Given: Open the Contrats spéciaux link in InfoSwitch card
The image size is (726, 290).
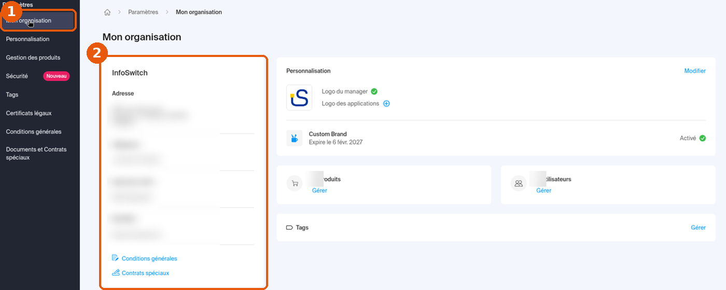Looking at the screenshot, I should (x=145, y=273).
